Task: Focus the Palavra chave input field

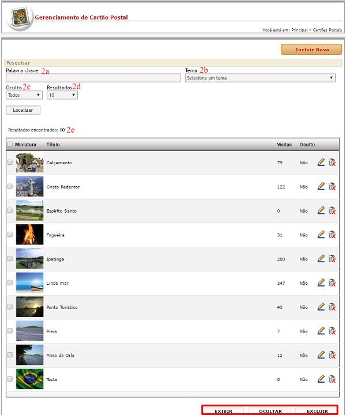Action: (93, 78)
